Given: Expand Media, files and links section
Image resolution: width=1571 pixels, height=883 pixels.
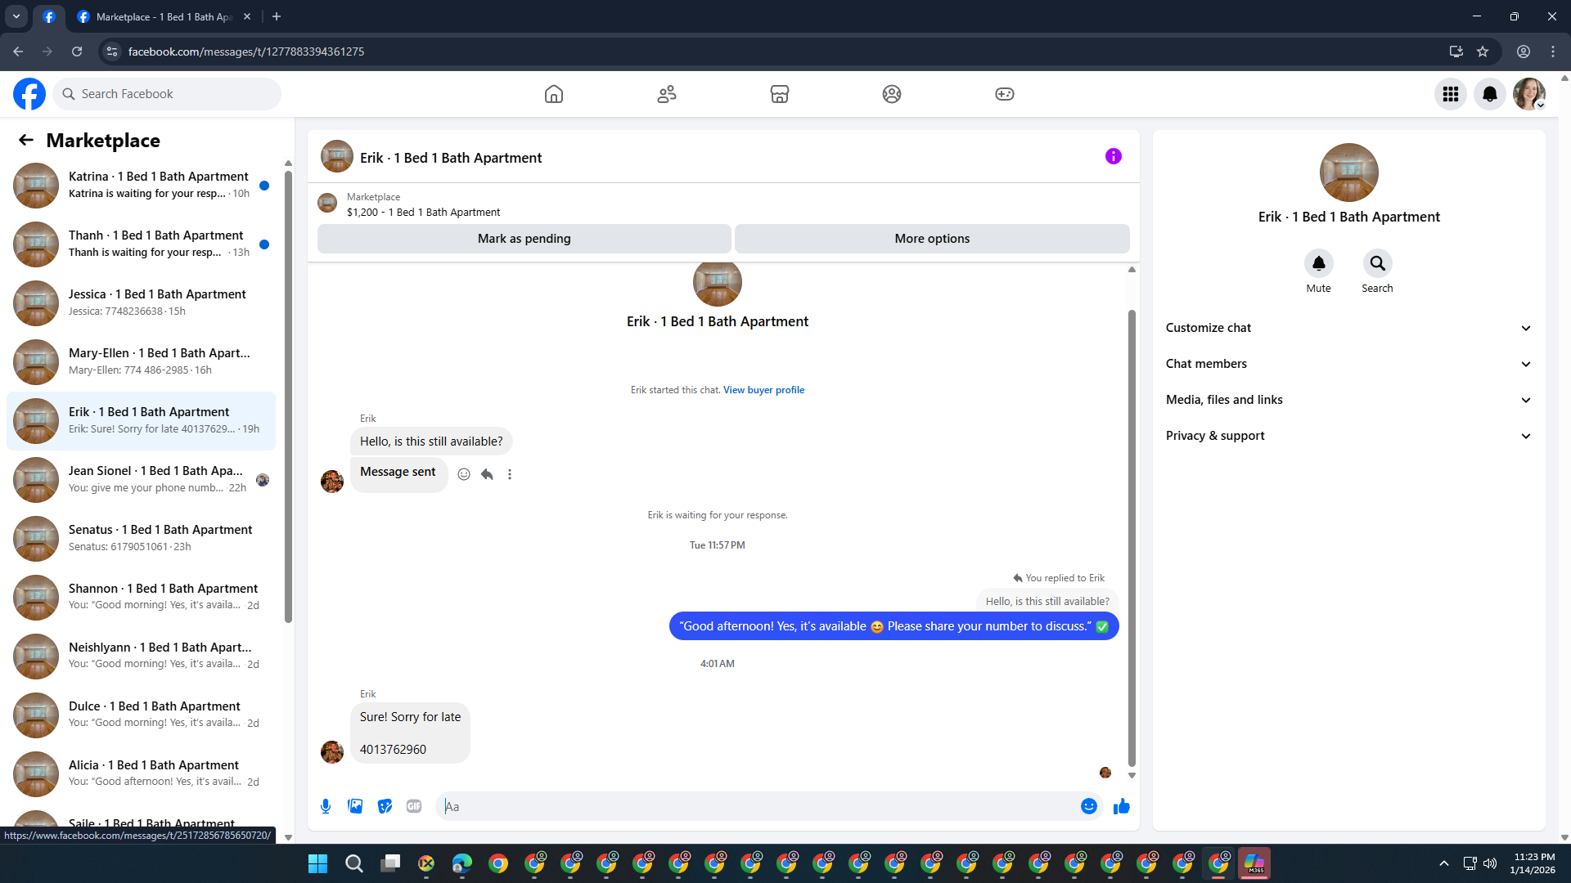Looking at the screenshot, I should (x=1348, y=400).
